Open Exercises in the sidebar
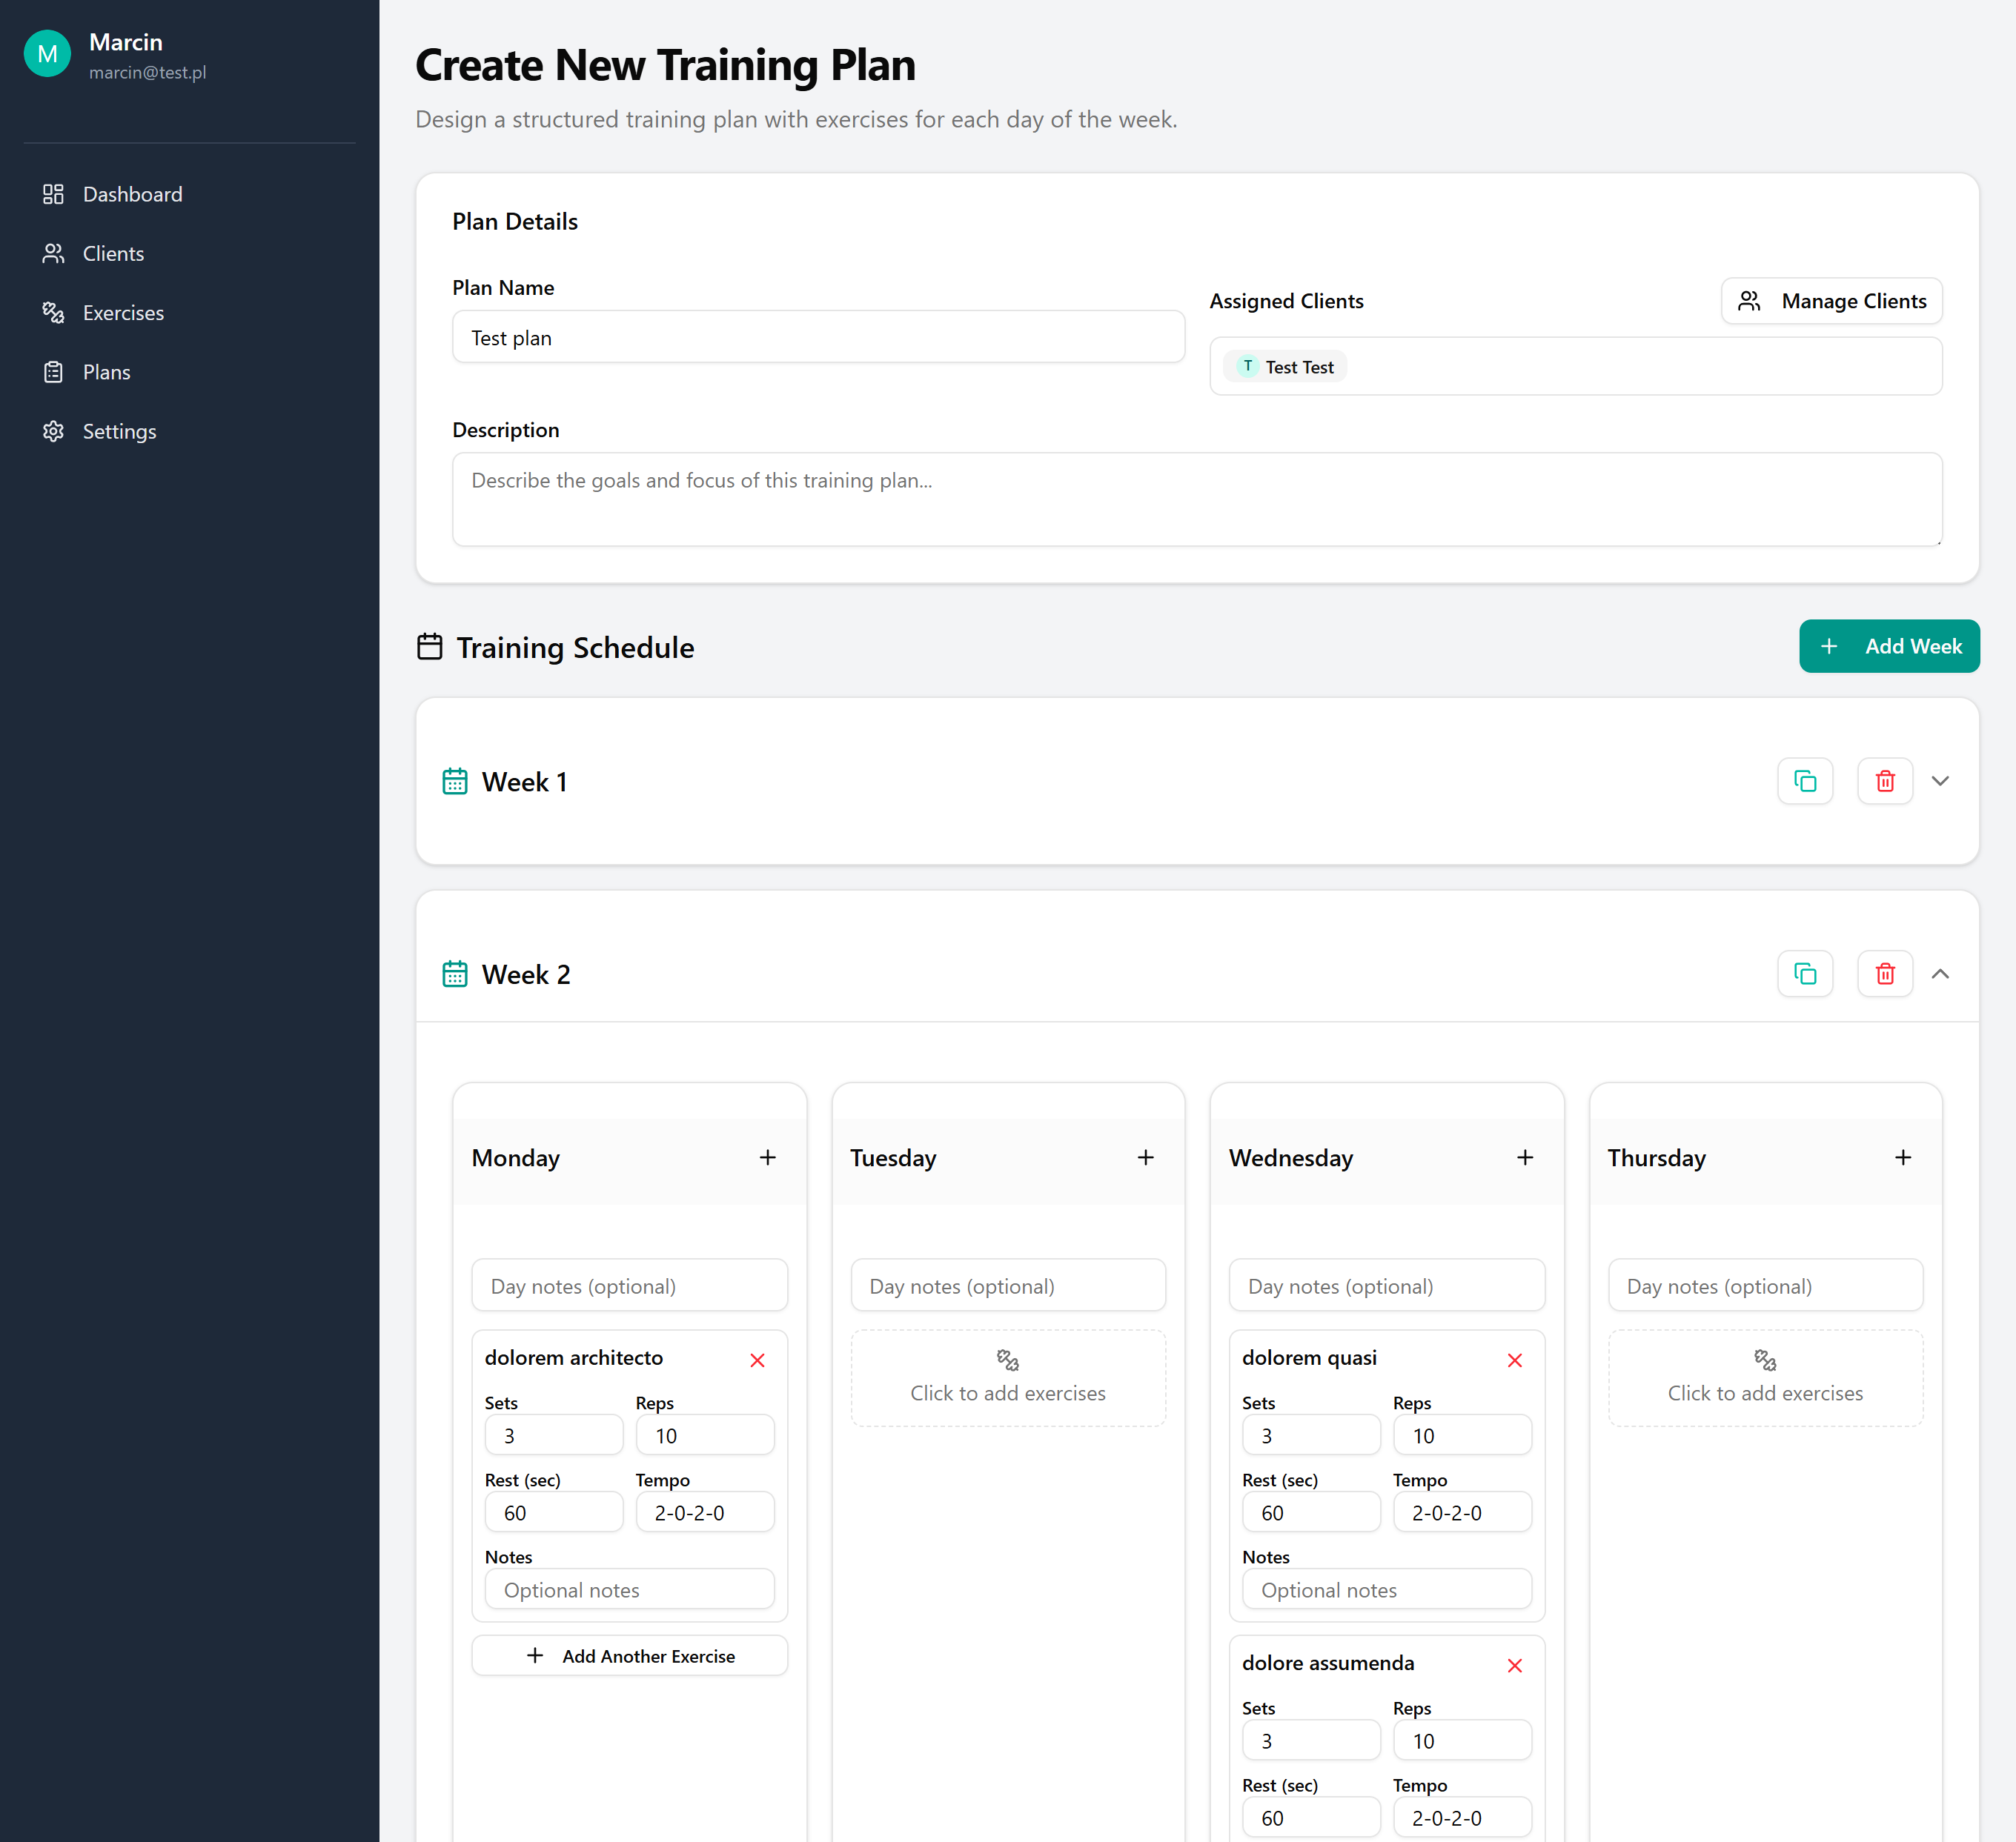The image size is (2016, 1842). pos(122,313)
